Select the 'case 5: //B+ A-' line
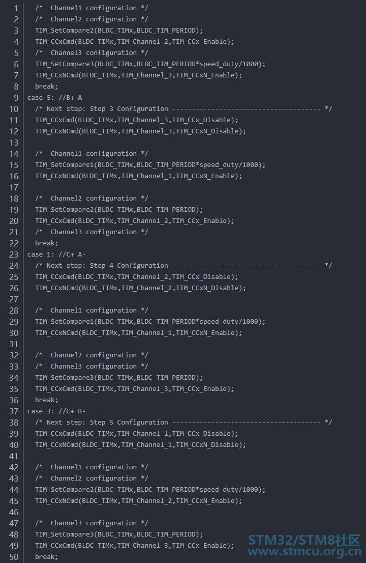Viewport: 366px width, 563px height. [x=56, y=98]
